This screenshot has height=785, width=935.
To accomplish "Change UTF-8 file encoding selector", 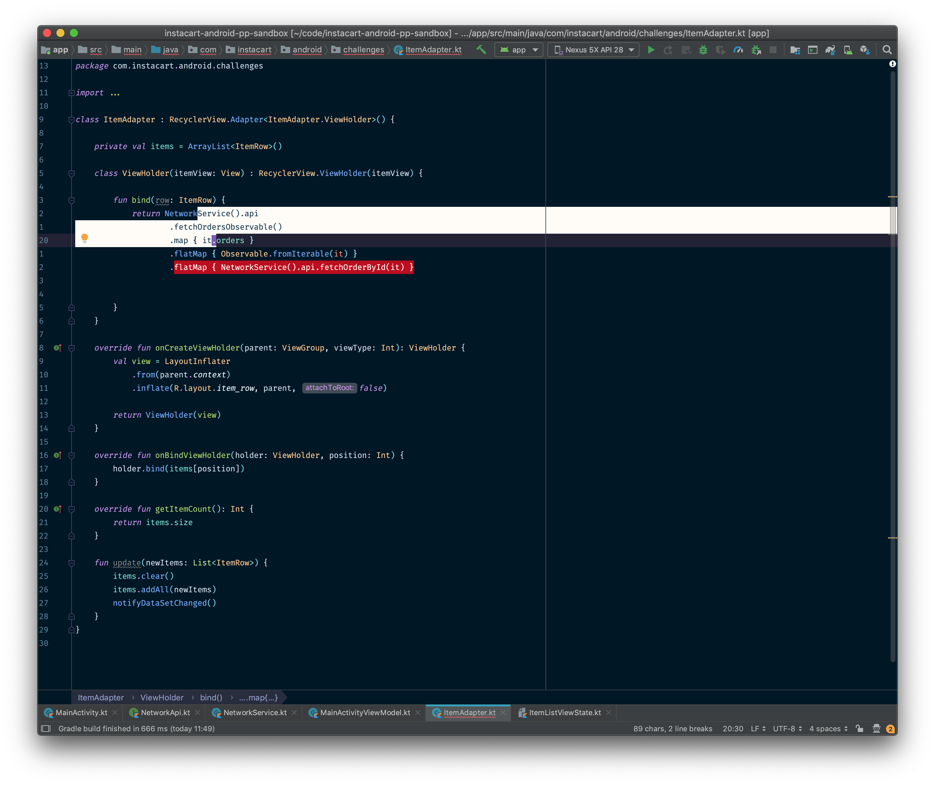I will (787, 729).
